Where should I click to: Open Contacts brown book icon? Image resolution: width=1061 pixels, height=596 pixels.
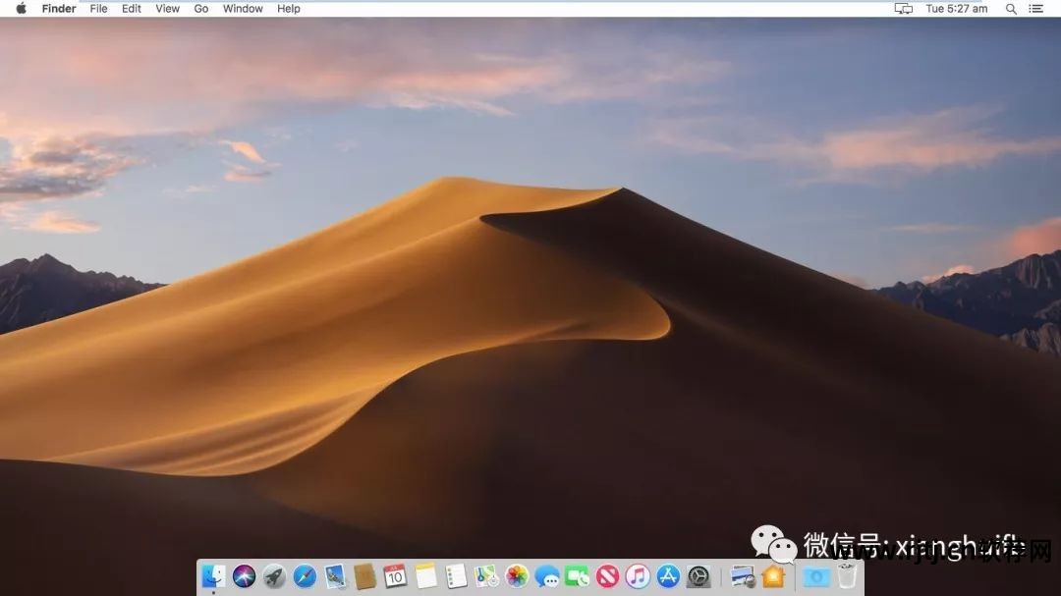click(x=364, y=576)
